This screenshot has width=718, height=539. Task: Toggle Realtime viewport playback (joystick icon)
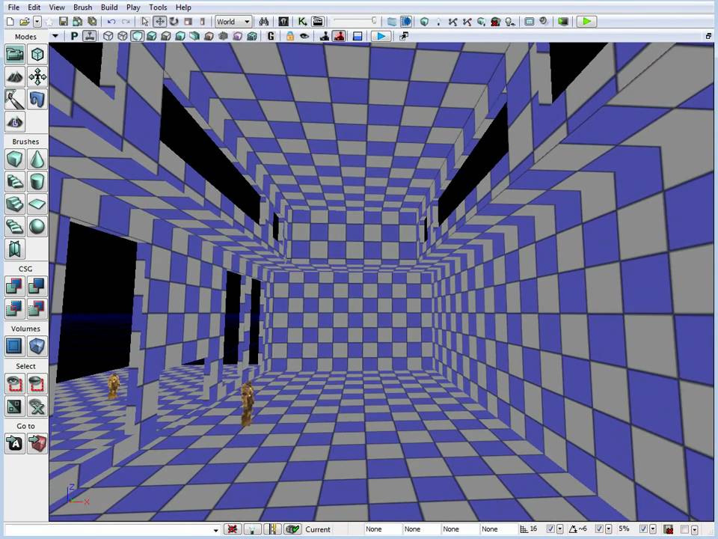point(89,36)
